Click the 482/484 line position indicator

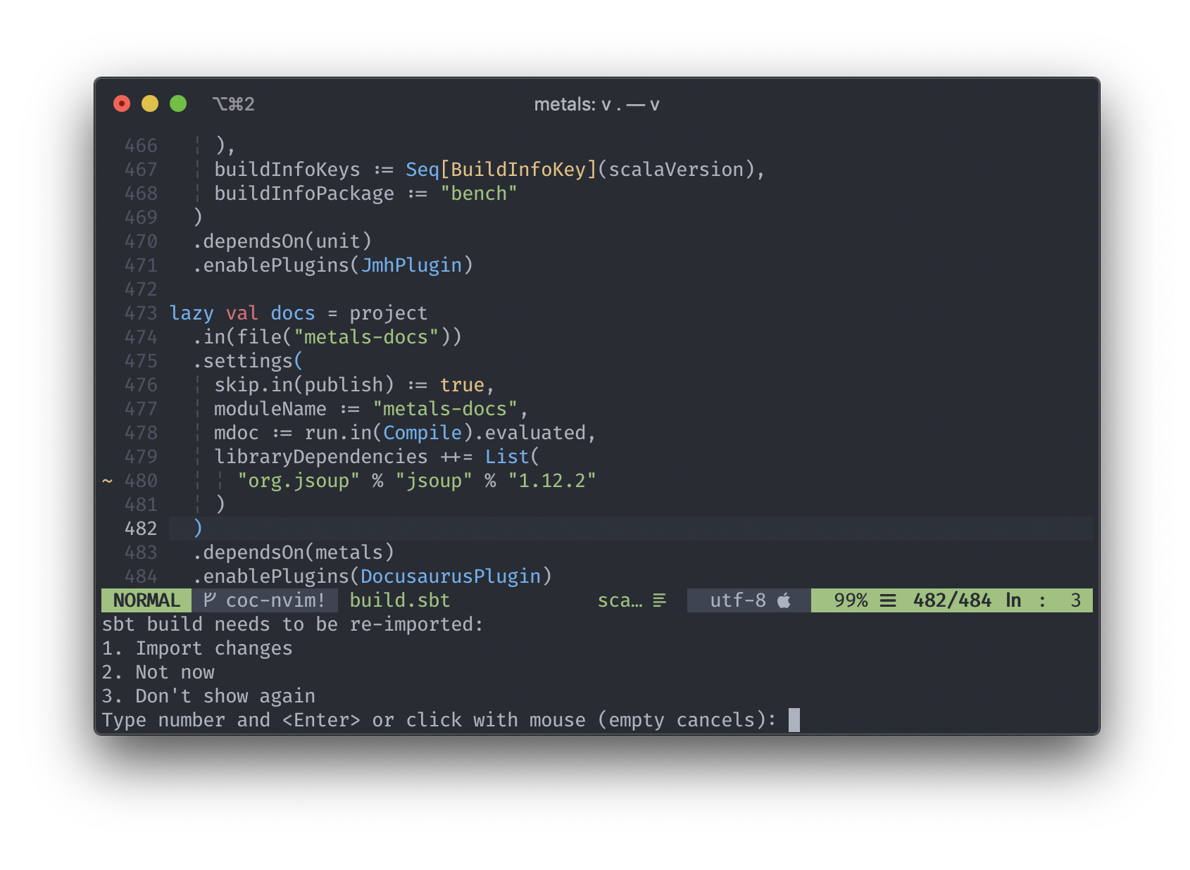click(952, 600)
